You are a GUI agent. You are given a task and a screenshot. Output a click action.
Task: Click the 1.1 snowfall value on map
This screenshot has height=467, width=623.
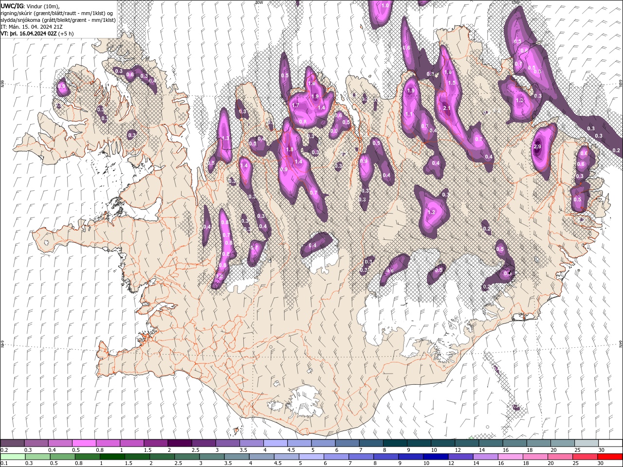409,114
